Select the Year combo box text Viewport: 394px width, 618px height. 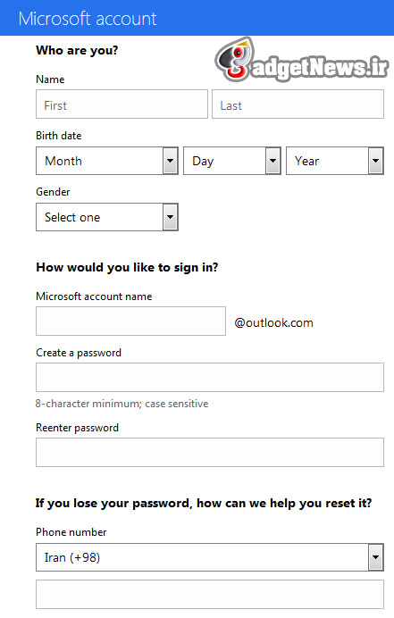[x=306, y=161]
